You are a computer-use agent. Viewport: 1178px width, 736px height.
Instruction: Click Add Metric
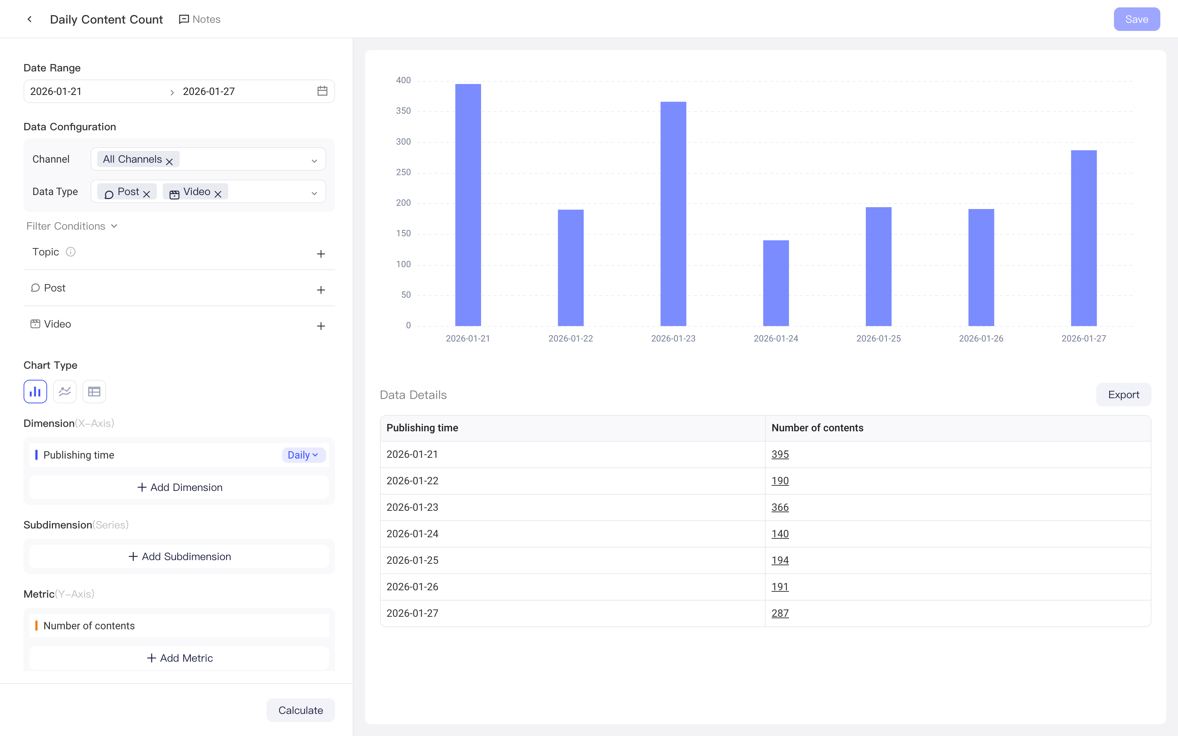point(179,658)
